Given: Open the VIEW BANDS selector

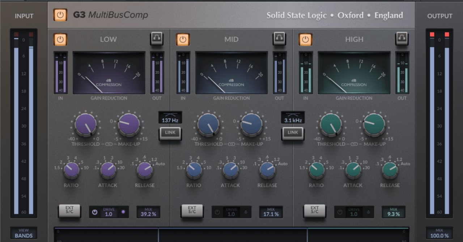Looking at the screenshot, I should pyautogui.click(x=24, y=233).
